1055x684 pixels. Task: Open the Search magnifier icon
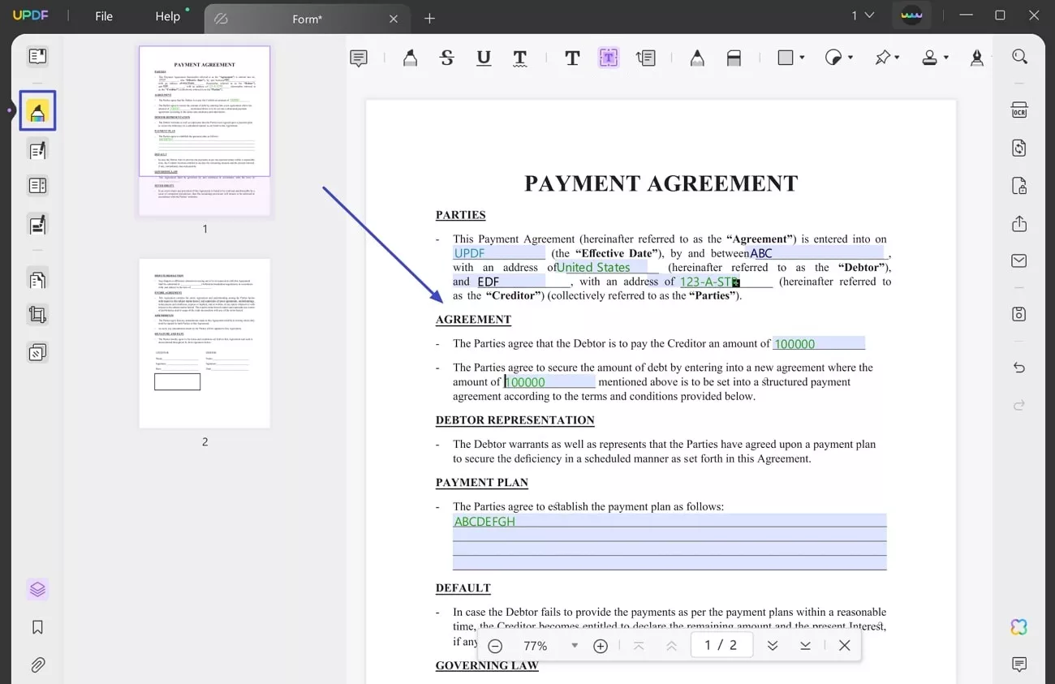(x=1019, y=57)
